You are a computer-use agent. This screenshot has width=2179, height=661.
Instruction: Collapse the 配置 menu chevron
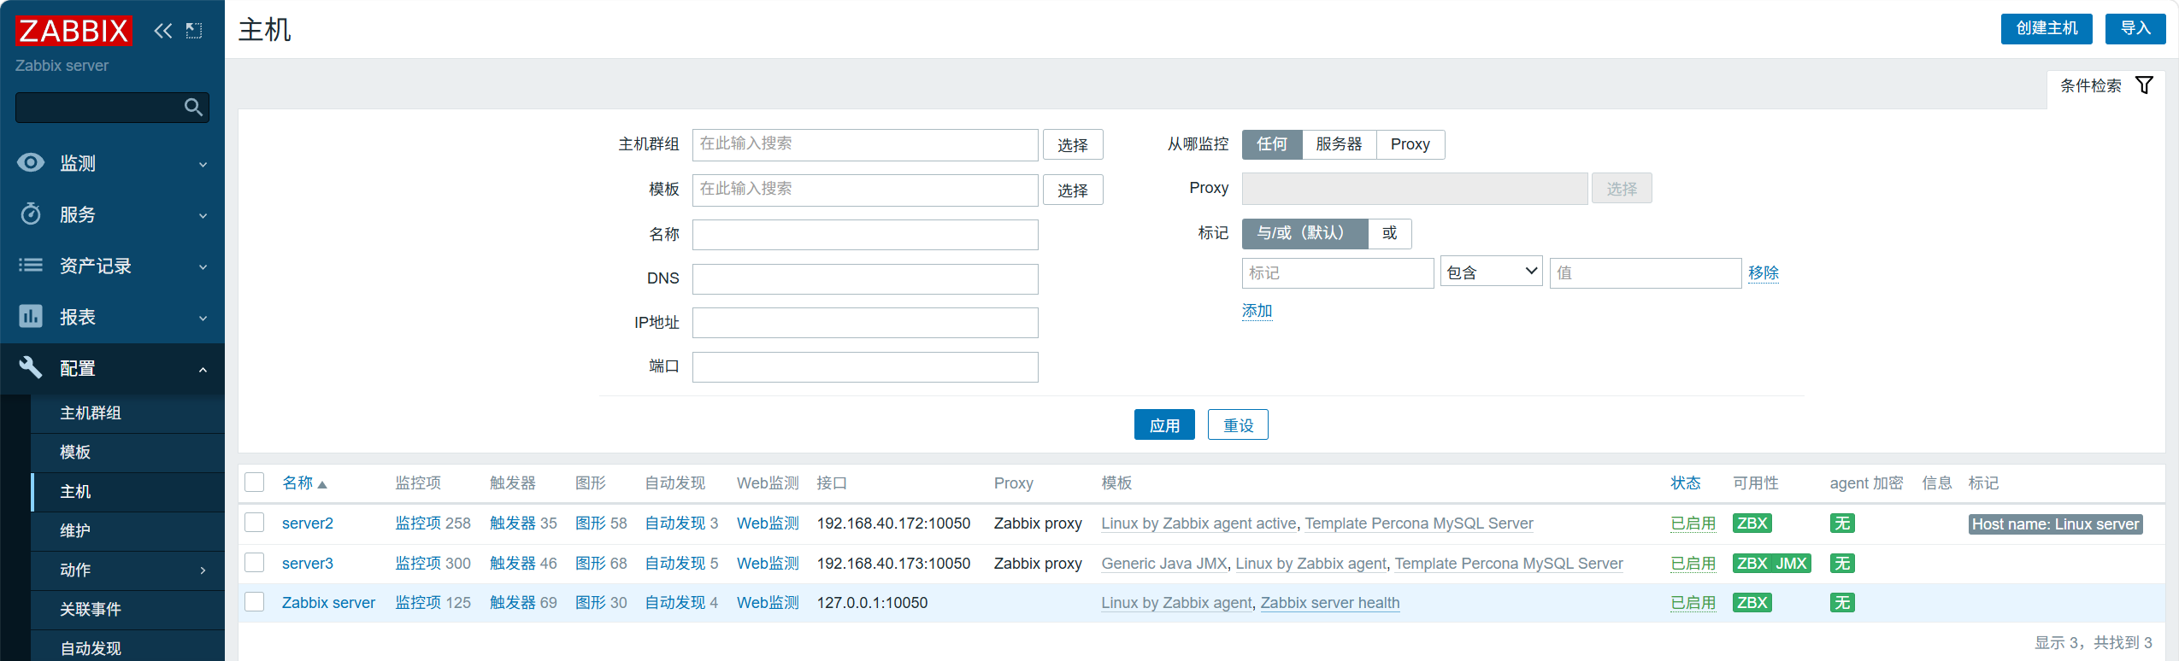tap(203, 369)
